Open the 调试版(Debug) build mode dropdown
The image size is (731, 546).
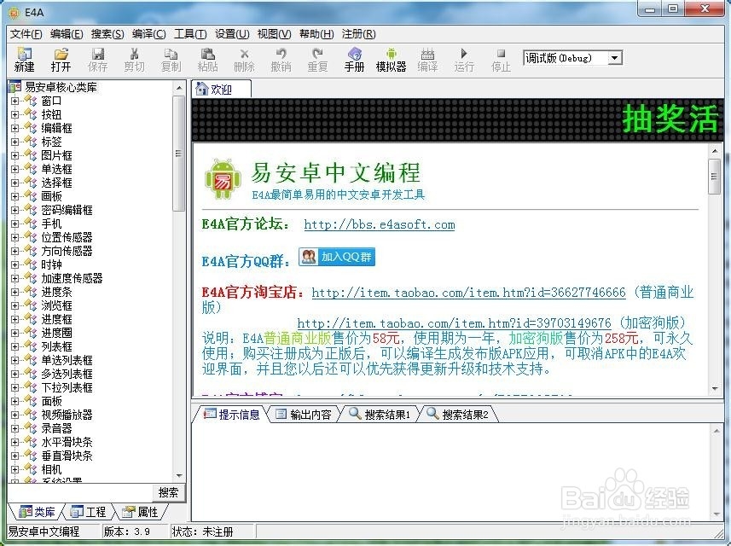coord(615,58)
